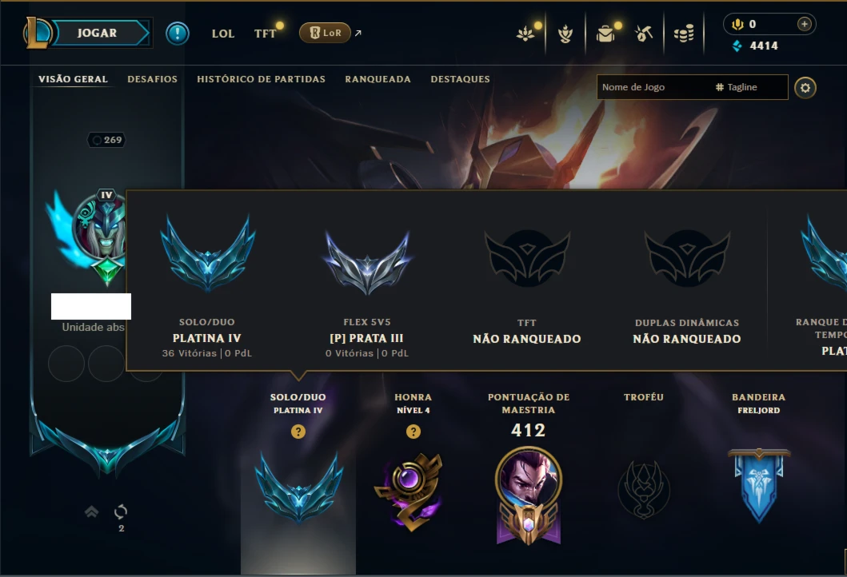This screenshot has width=847, height=577.
Task: Switch to the DESAFIOS tab
Action: (x=152, y=79)
